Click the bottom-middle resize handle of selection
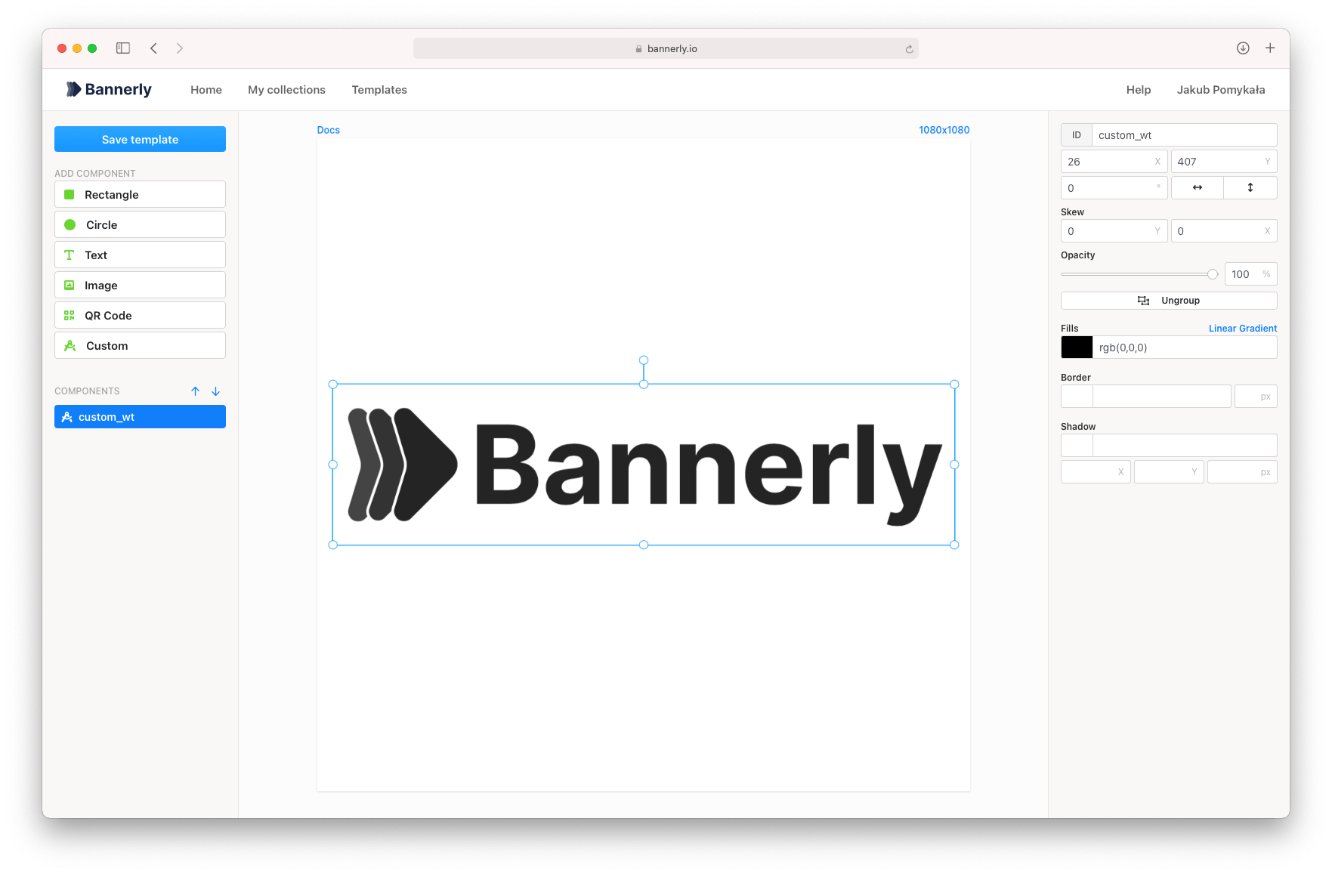Screen dimensions: 1332x874 coord(644,545)
